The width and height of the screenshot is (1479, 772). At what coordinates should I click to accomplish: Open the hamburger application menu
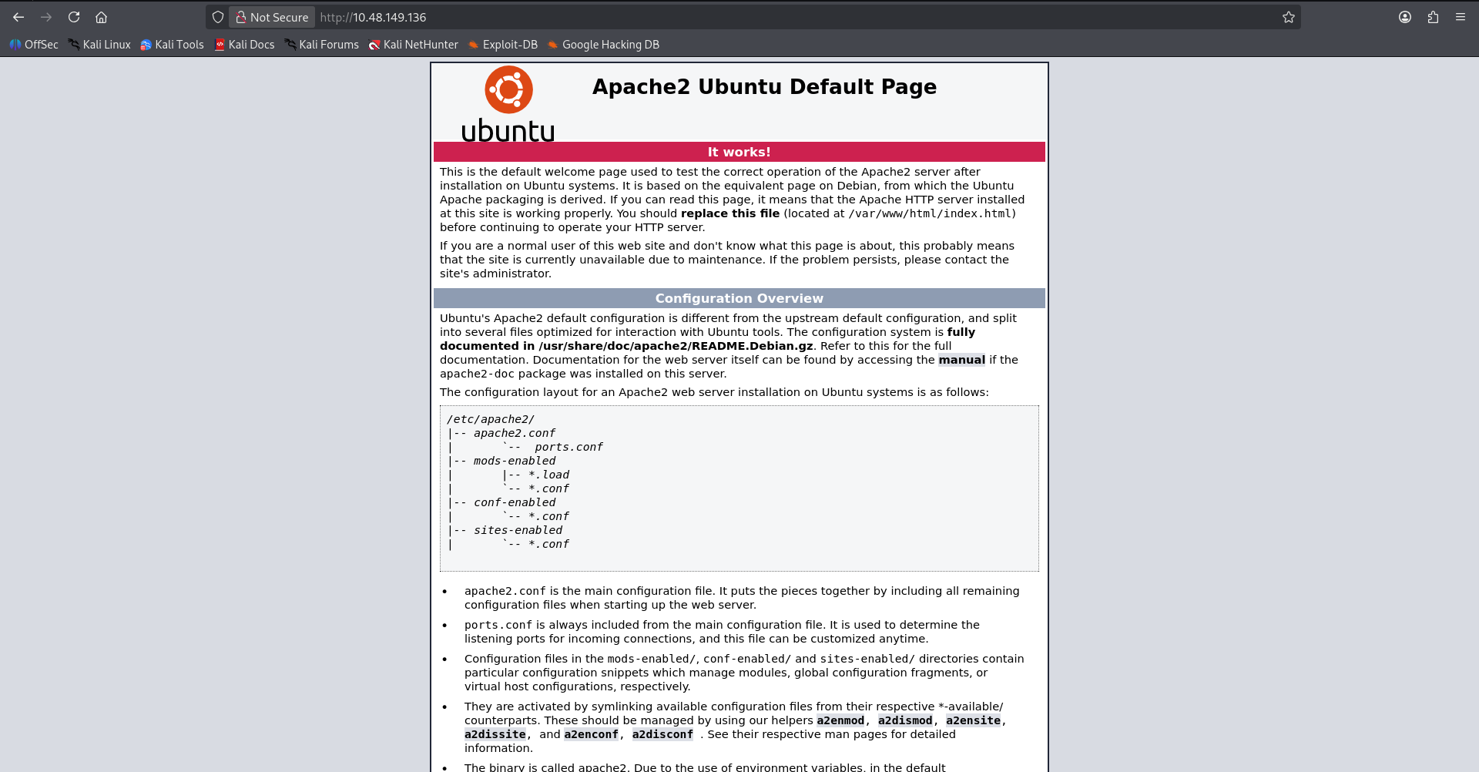coord(1461,17)
